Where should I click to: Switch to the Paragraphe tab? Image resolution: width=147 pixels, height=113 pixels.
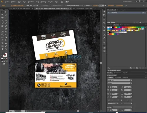pos(118,78)
